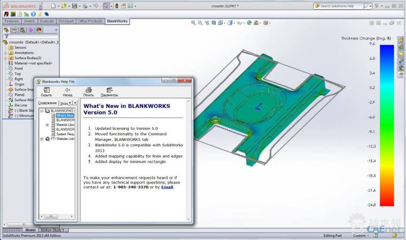Expand the FTI Website Link node
The width and height of the screenshot is (406, 240).
coord(42,139)
